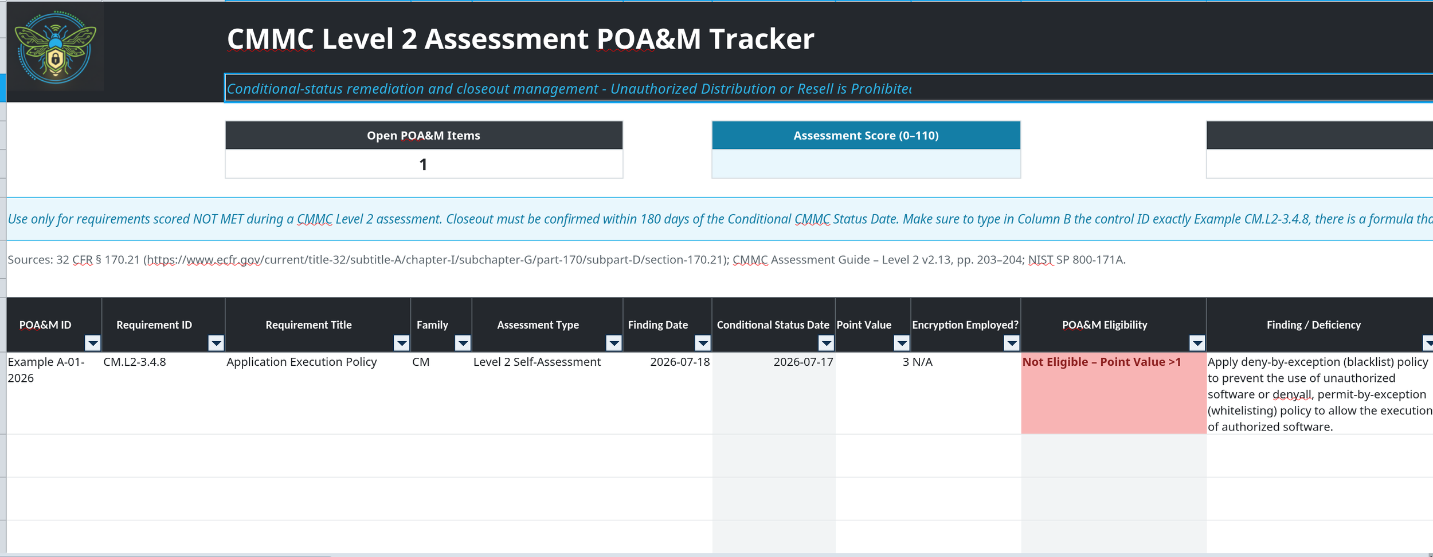Select the Open POA&M Items value 1
The image size is (1433, 557).
tap(424, 164)
